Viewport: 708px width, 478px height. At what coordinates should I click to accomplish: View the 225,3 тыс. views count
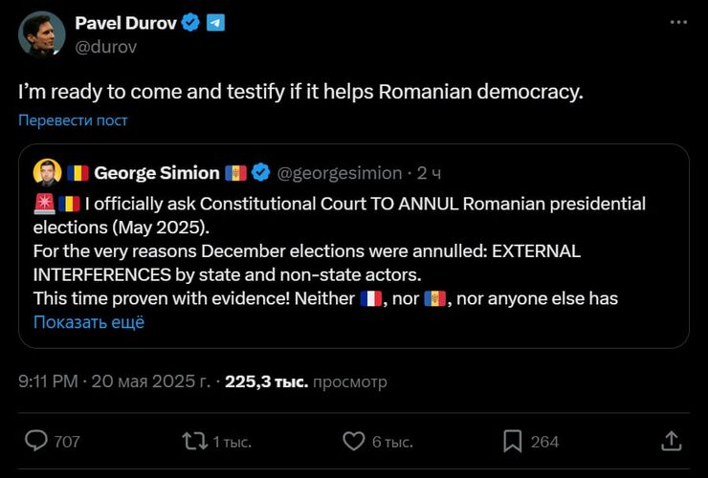click(266, 382)
